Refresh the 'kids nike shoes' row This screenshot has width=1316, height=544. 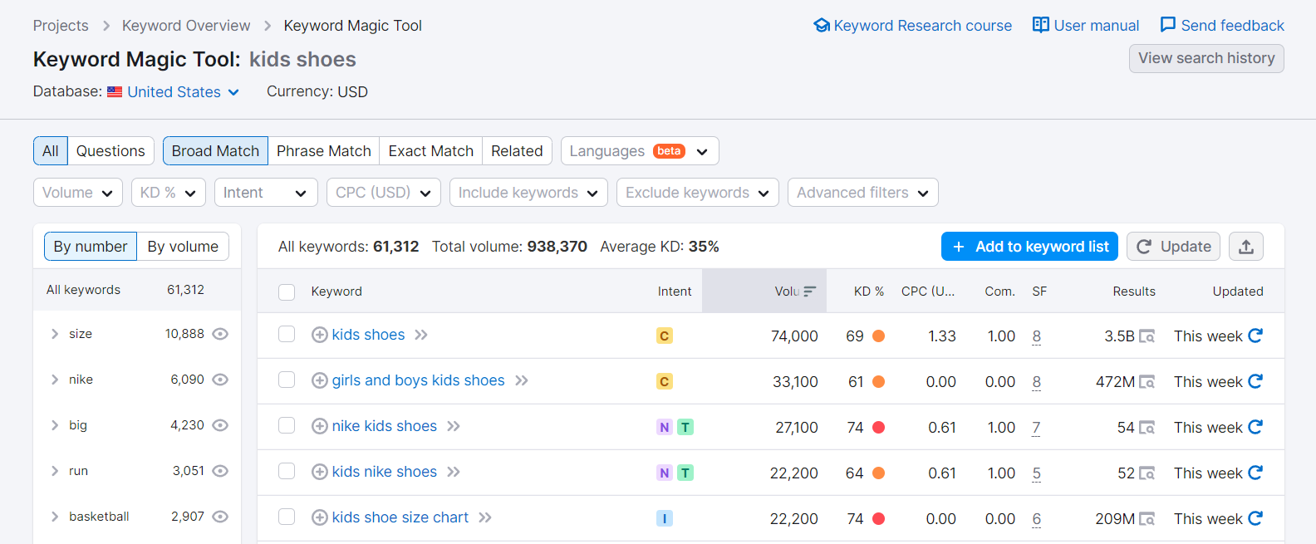click(x=1255, y=473)
